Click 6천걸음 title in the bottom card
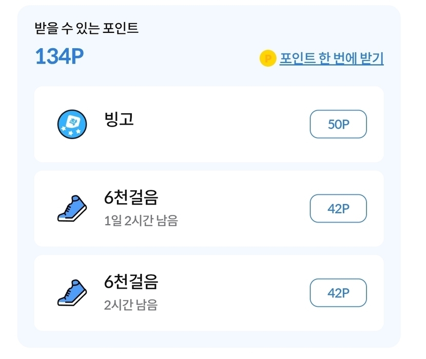 (x=131, y=282)
